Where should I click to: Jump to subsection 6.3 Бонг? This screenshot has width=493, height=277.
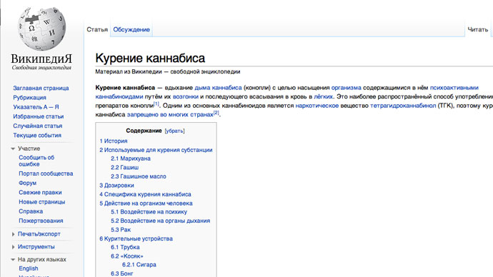(x=121, y=273)
